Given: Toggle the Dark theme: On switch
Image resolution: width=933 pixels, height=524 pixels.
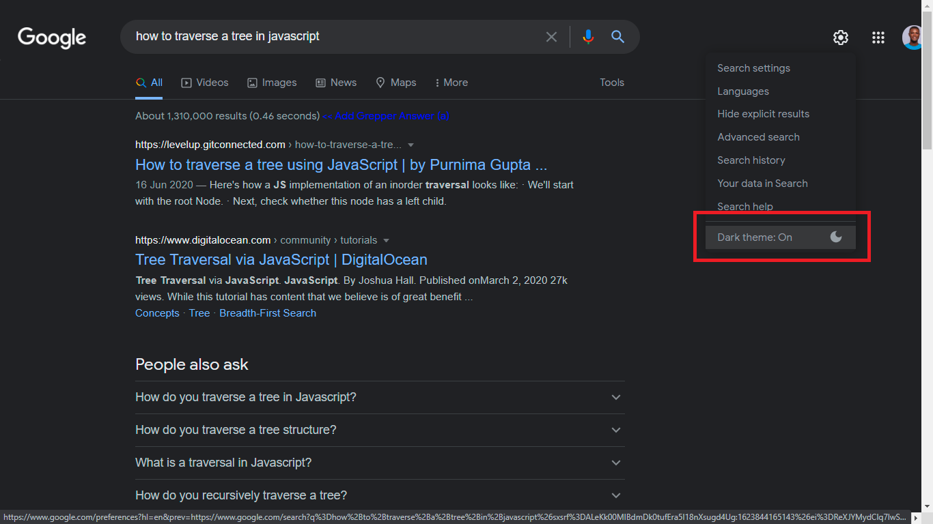Looking at the screenshot, I should click(x=780, y=237).
